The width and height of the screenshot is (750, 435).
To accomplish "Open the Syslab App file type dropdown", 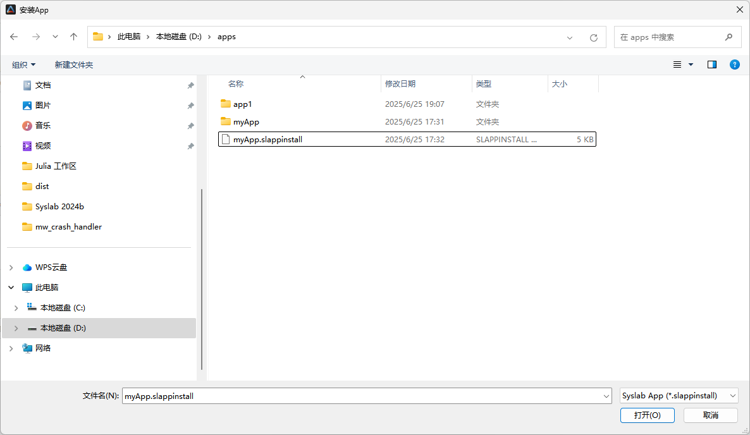I will [679, 396].
